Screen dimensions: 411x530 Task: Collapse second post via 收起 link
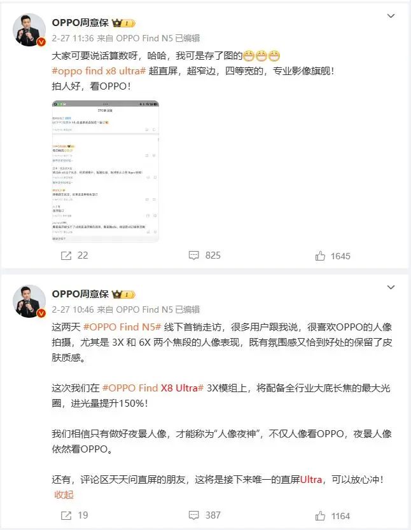point(64,495)
